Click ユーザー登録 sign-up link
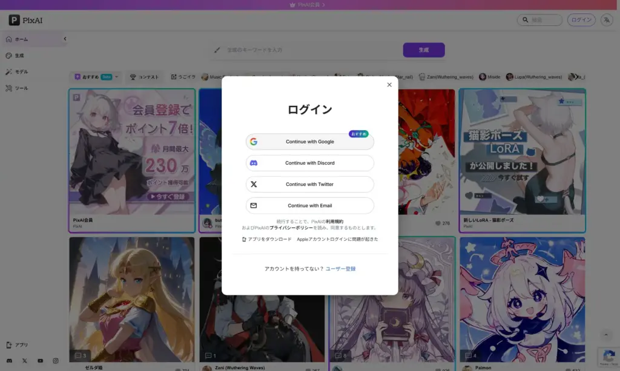This screenshot has height=371, width=620. pyautogui.click(x=340, y=269)
